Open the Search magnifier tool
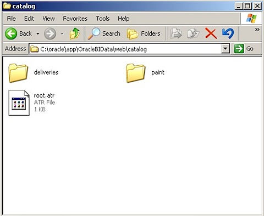This screenshot has width=264, height=216. tap(104, 33)
